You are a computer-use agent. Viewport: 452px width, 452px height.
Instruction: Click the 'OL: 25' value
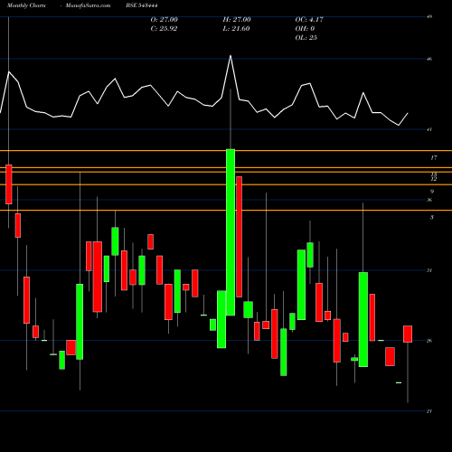pyautogui.click(x=306, y=38)
